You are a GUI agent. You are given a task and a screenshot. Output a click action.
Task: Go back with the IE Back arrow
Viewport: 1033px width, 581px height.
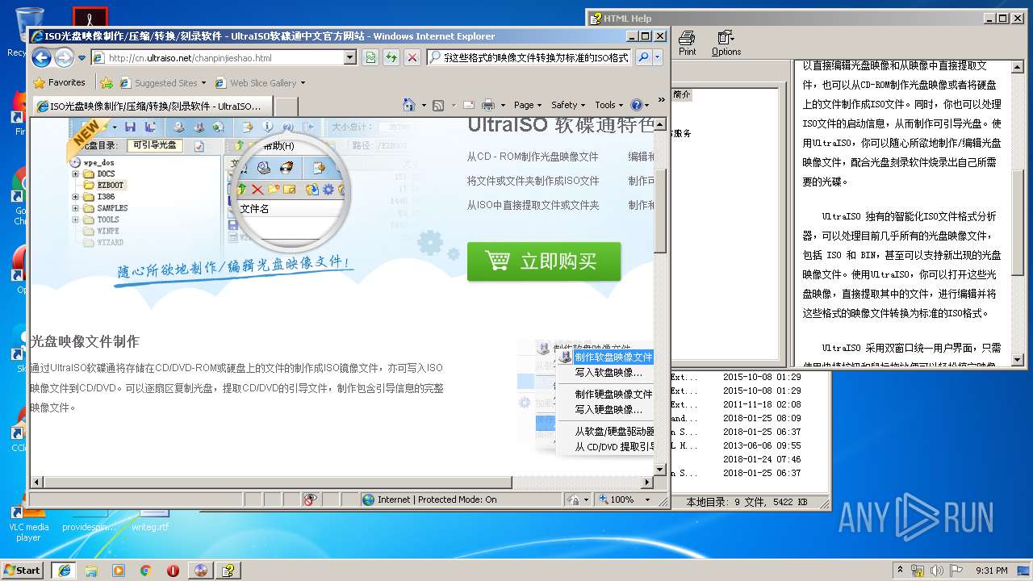42,57
